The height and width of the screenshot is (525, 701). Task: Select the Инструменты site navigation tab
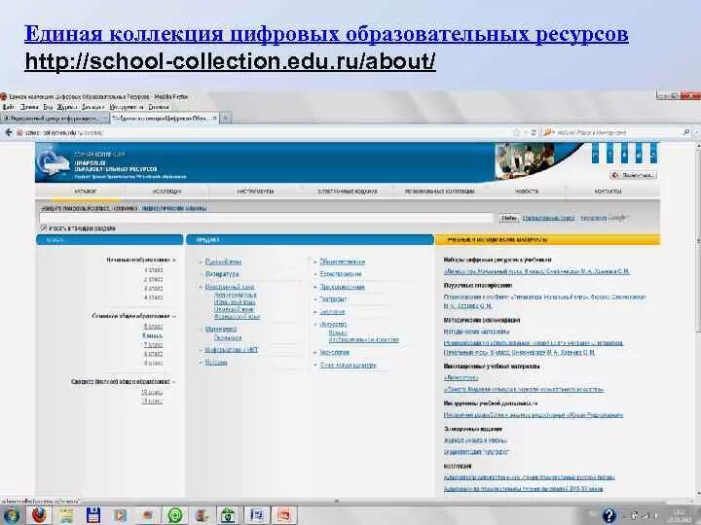pyautogui.click(x=256, y=192)
